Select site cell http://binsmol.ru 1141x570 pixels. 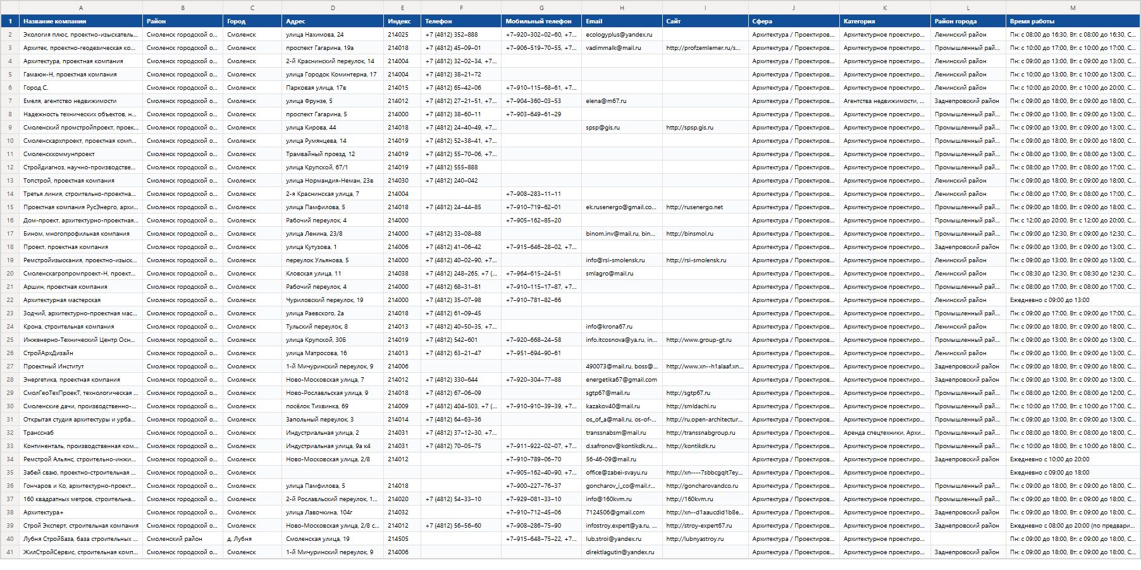705,233
